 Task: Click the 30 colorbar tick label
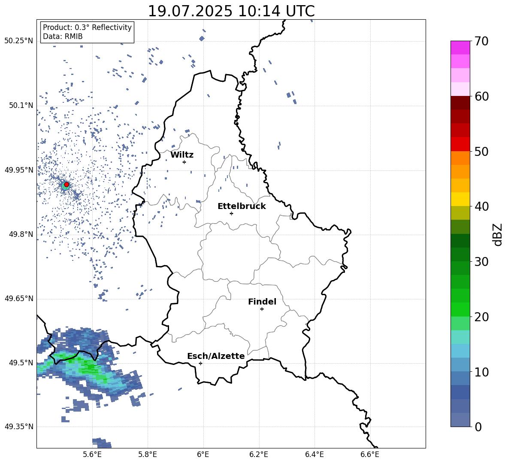[x=481, y=262]
